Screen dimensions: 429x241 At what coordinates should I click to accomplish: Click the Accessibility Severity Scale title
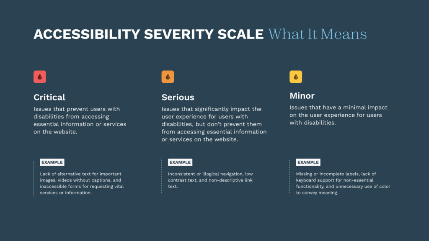148,34
